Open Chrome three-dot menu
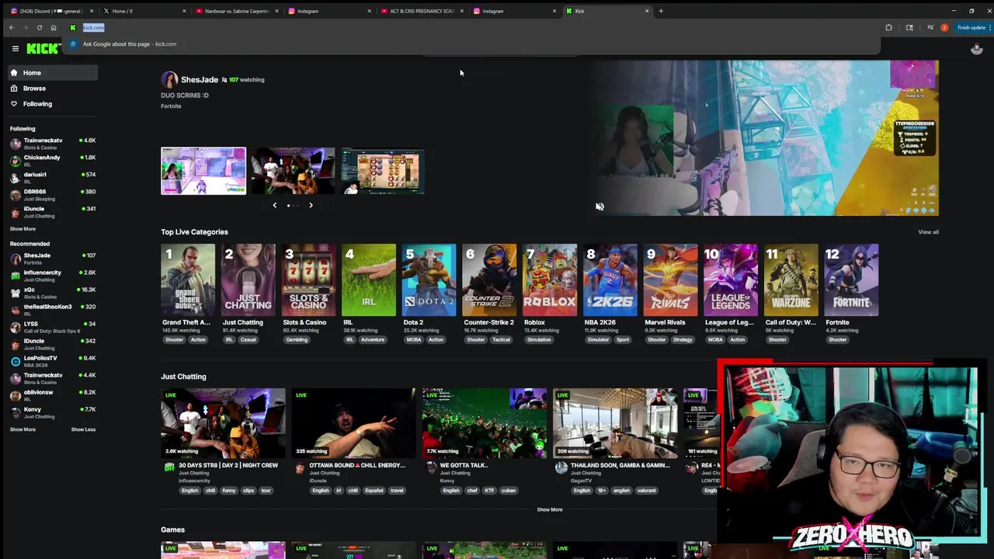The width and height of the screenshot is (994, 559). click(x=989, y=27)
